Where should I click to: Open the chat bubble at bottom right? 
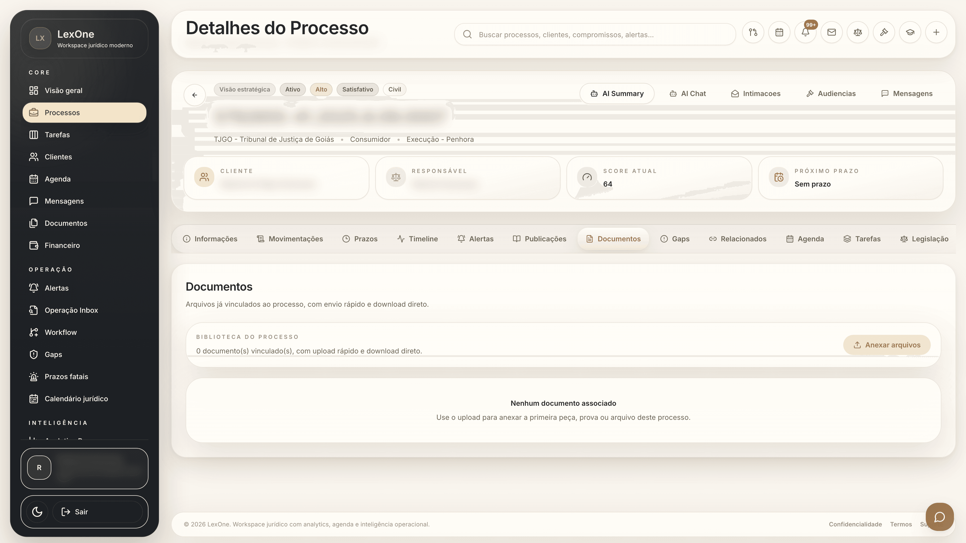tap(940, 517)
